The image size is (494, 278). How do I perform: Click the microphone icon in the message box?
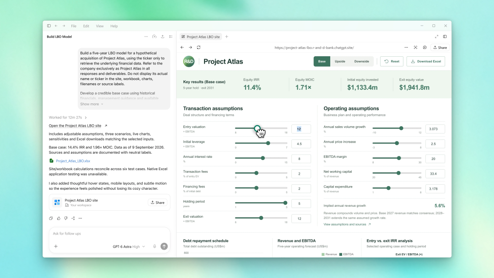pos(155,246)
